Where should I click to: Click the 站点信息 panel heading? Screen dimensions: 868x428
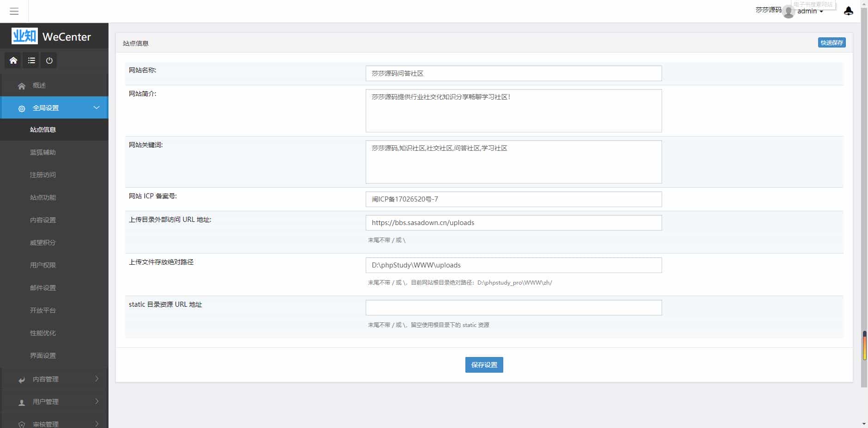136,43
